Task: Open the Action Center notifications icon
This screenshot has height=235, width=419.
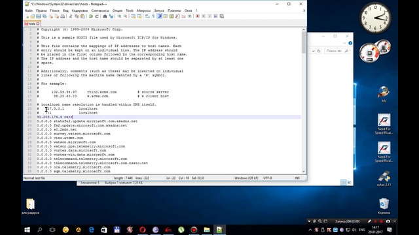Action: [x=390, y=230]
